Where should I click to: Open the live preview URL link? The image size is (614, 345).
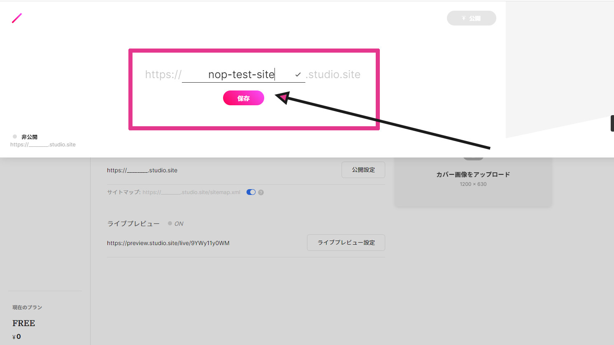pyautogui.click(x=168, y=243)
